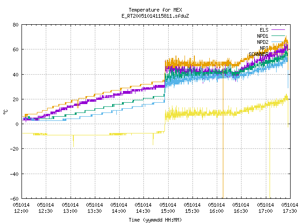
Task: Click the file name E_RT20051014115811.sfduZ
Action: 155,16
